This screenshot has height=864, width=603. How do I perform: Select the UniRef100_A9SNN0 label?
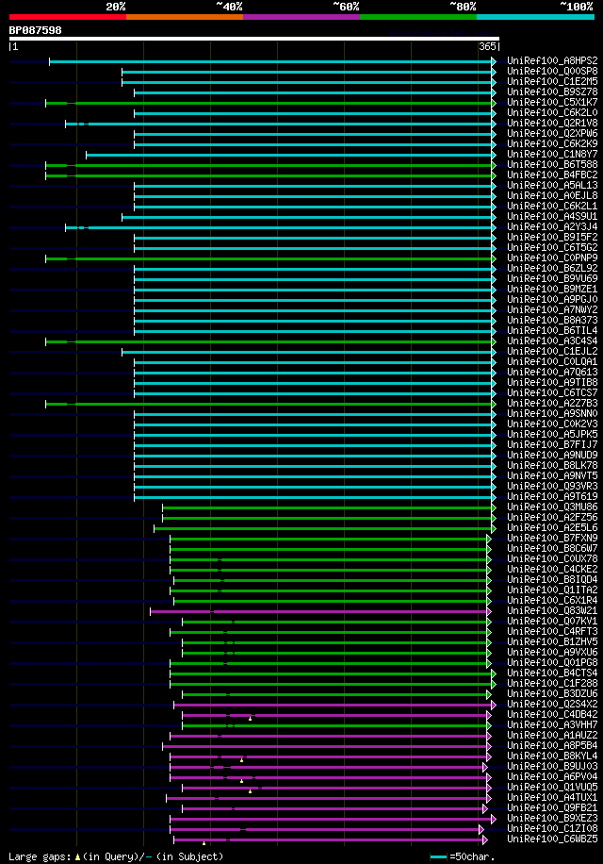pyautogui.click(x=552, y=413)
